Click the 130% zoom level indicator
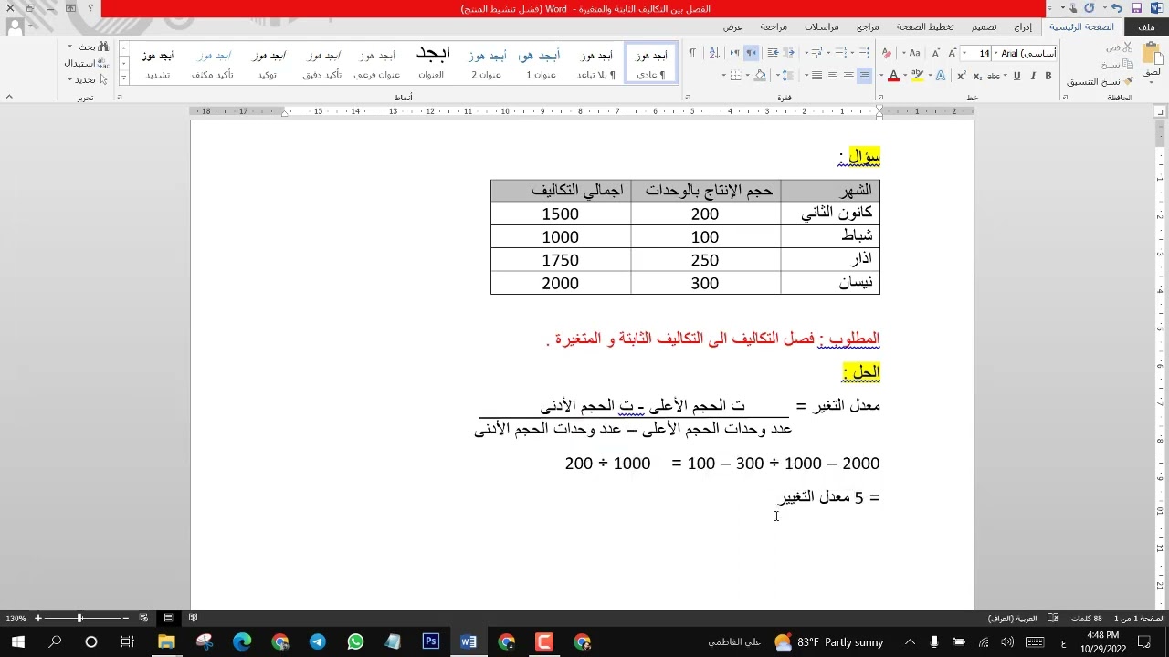The height and width of the screenshot is (657, 1169). pyautogui.click(x=16, y=619)
